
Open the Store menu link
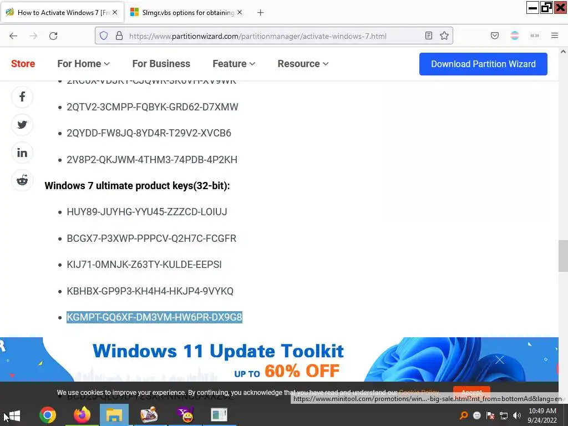pos(23,64)
